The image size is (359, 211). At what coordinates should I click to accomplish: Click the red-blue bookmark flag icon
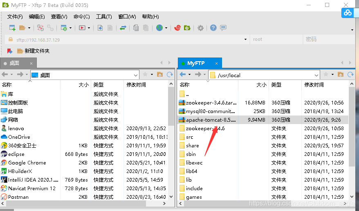tap(10, 51)
